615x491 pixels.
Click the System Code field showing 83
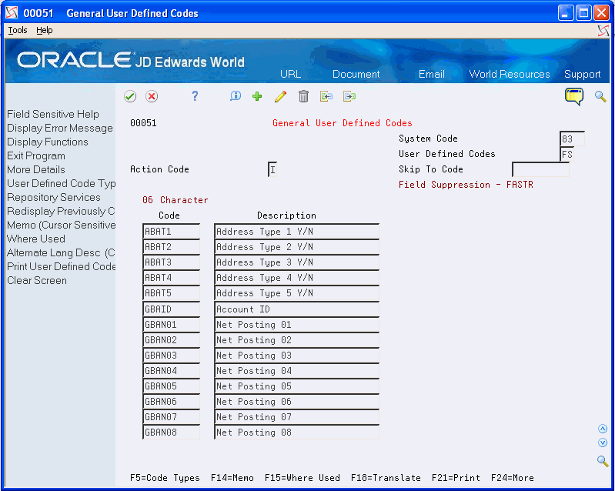572,139
